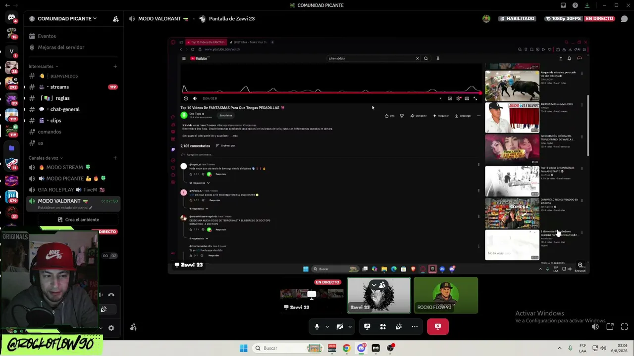Image resolution: width=634 pixels, height=356 pixels.
Task: Click the invite people icon beside server name
Action: pyautogui.click(x=115, y=19)
